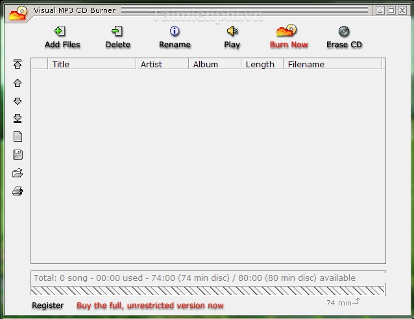Print track list with printer icon
414x319 pixels.
(18, 191)
